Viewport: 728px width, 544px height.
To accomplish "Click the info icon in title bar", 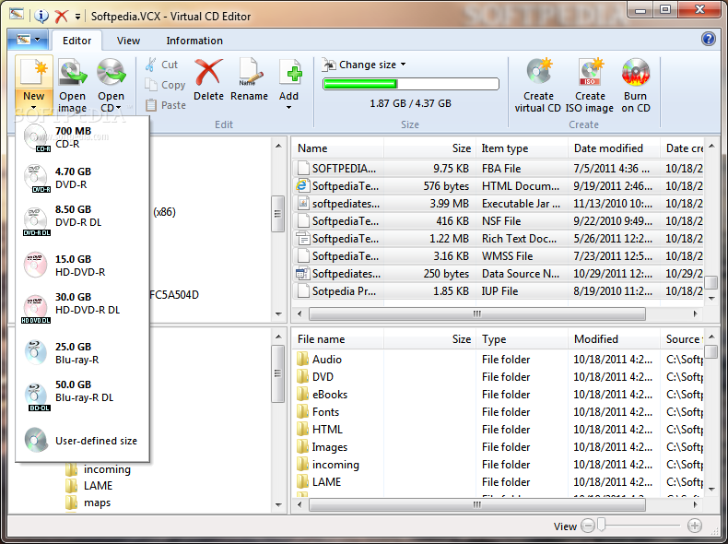I will (x=41, y=17).
